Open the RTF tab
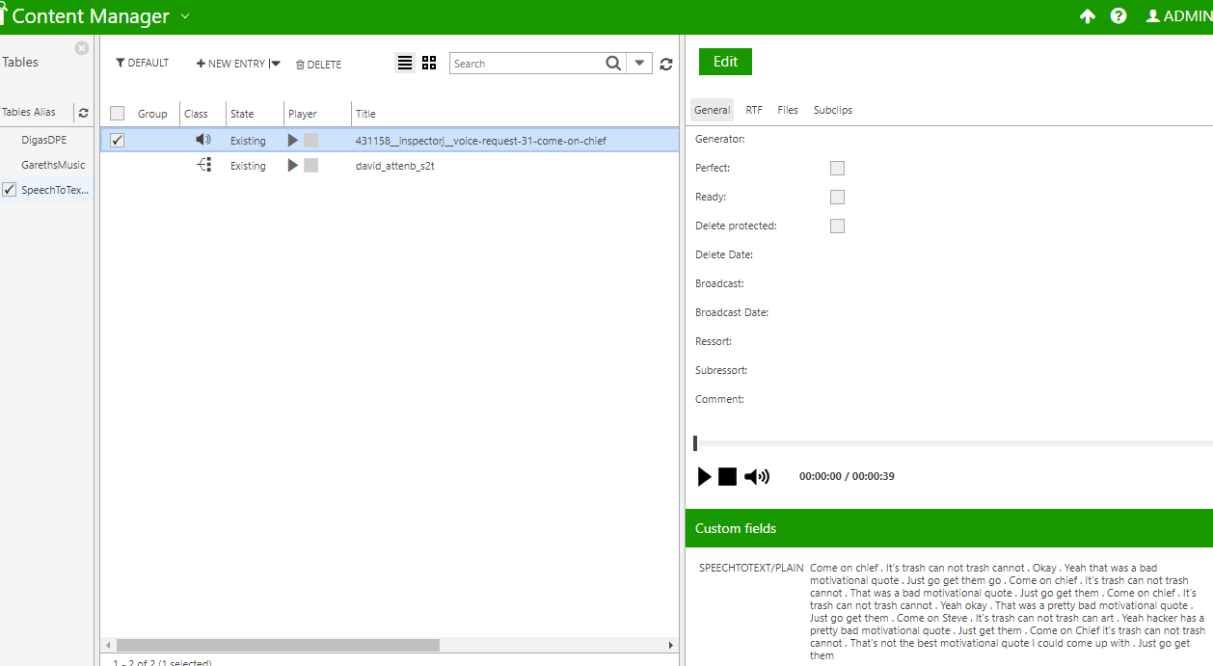The image size is (1213, 666). [x=754, y=110]
